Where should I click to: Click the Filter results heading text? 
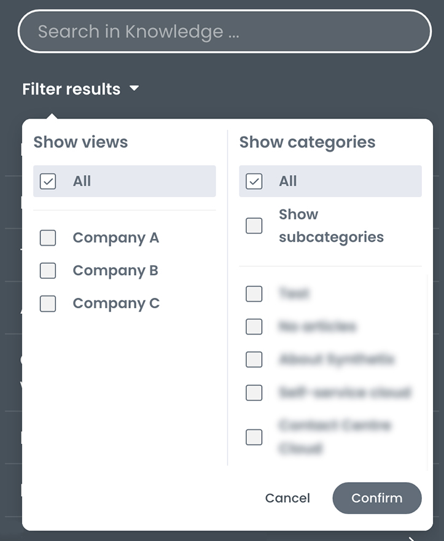[x=71, y=89]
